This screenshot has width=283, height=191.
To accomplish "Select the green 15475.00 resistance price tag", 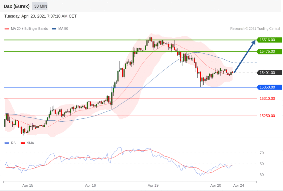I will pyautogui.click(x=269, y=51).
